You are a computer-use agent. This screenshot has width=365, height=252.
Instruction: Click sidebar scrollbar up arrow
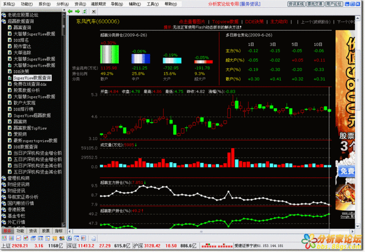click(64, 15)
